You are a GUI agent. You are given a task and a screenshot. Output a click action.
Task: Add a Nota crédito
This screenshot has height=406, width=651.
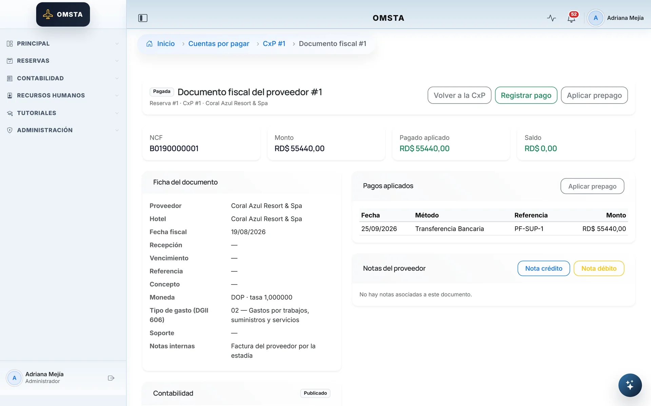click(x=544, y=268)
